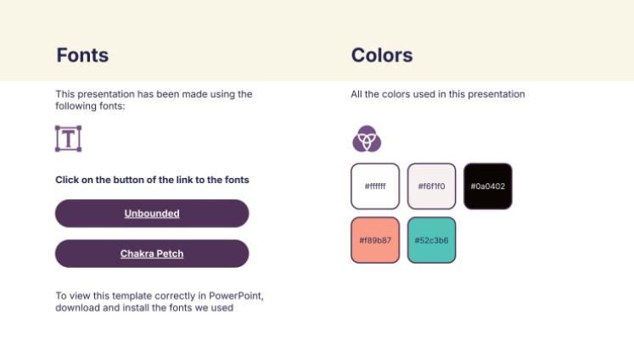The width and height of the screenshot is (634, 356).
Task: Click the #52c3b6 hex label text
Action: pos(431,240)
